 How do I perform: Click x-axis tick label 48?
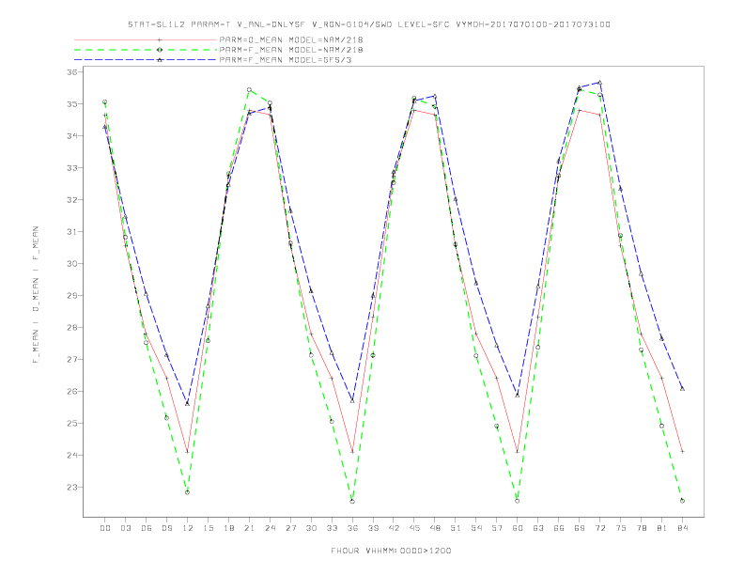(435, 528)
